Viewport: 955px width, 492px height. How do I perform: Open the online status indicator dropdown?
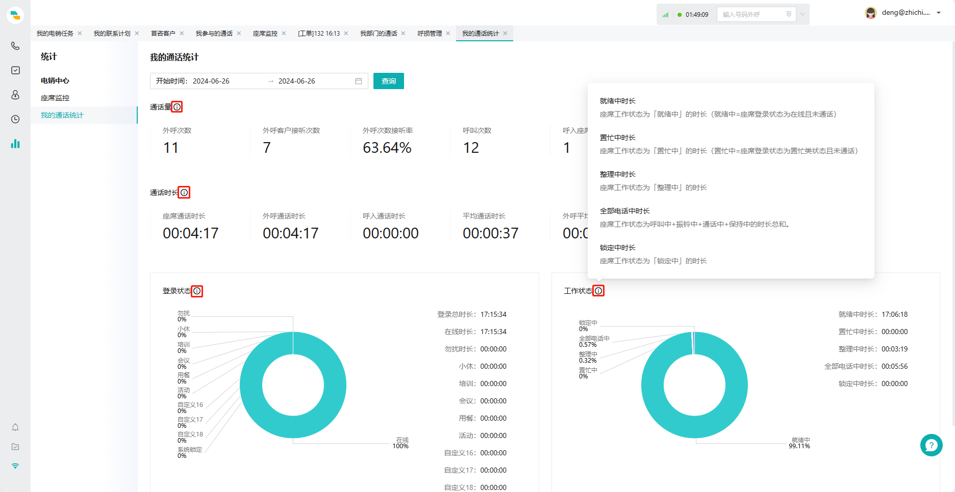[680, 15]
